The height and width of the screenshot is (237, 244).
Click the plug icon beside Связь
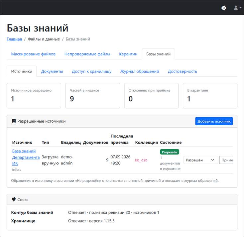click(x=14, y=199)
